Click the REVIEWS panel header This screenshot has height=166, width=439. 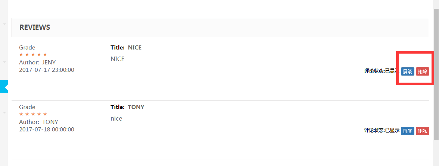[x=35, y=28]
